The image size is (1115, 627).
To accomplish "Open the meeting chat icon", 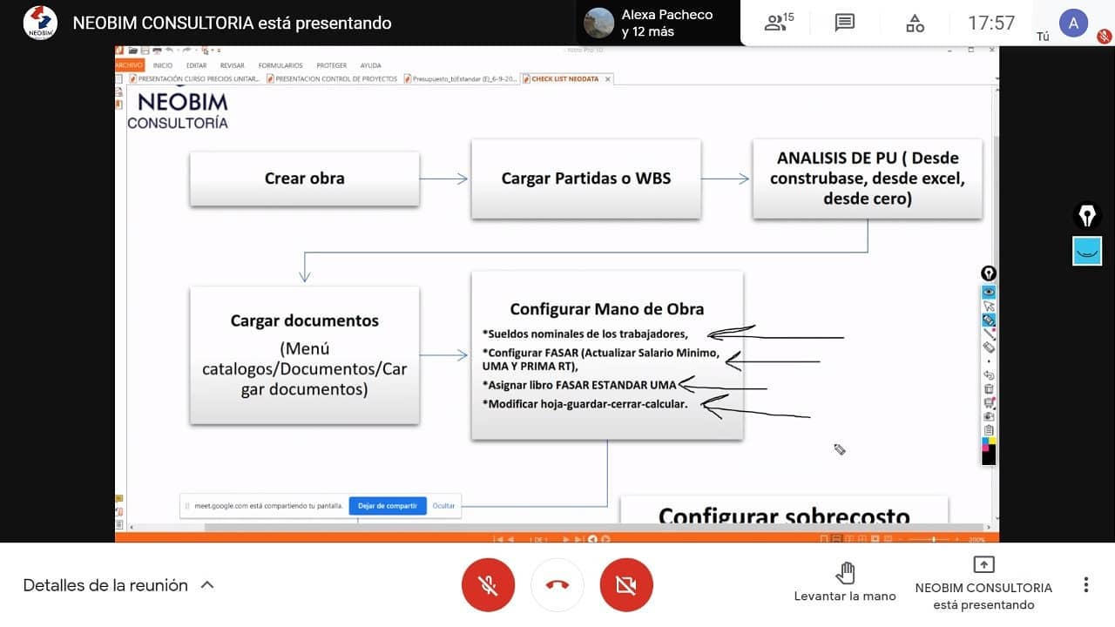I will (845, 23).
